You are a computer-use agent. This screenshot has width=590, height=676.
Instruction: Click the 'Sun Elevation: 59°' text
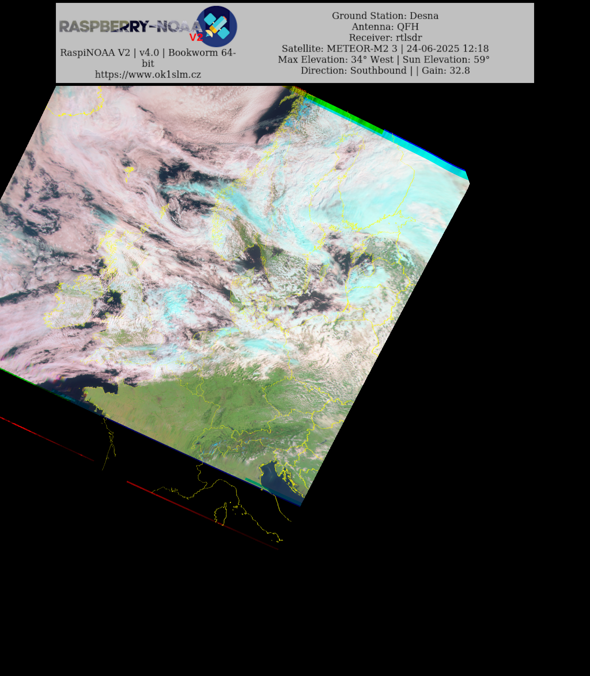(446, 60)
